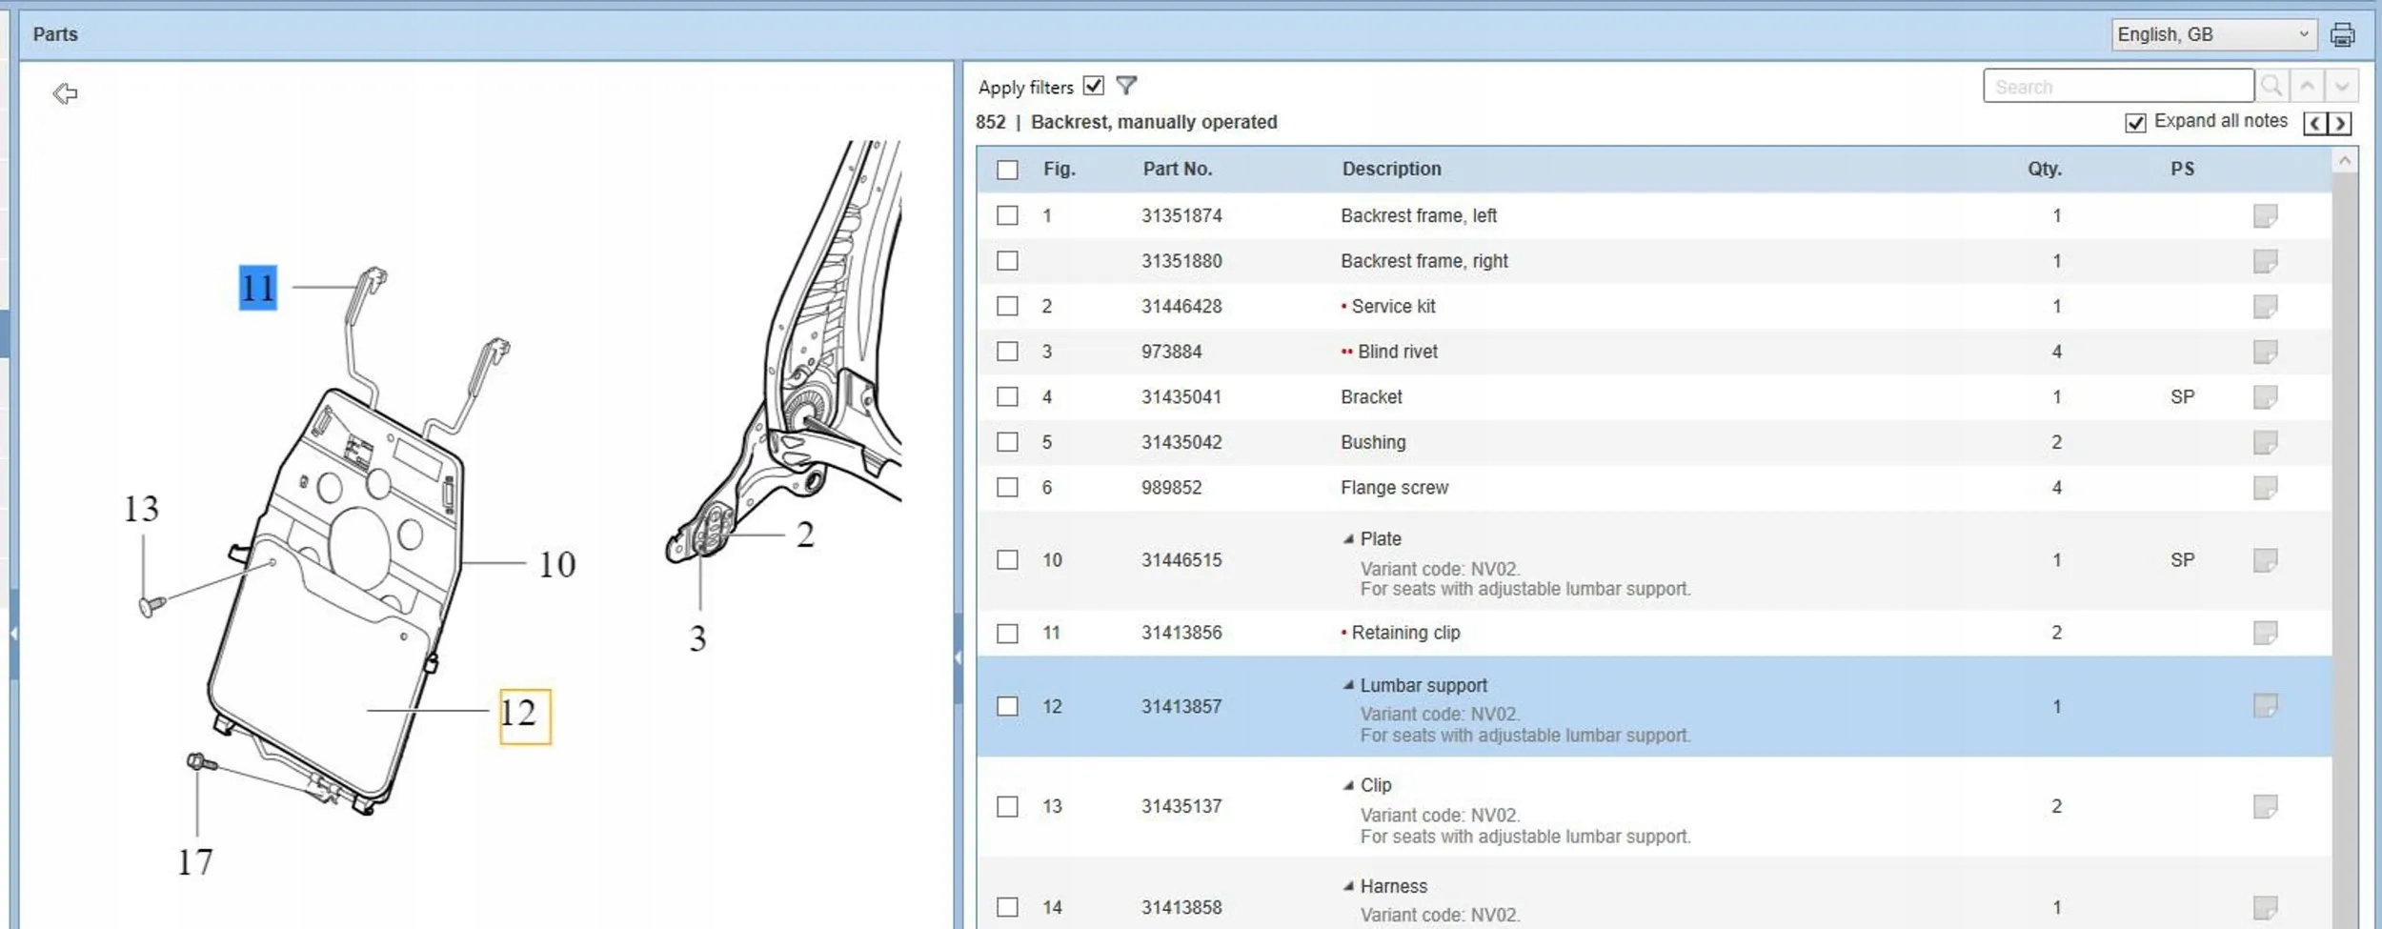The image size is (2382, 929).
Task: Jump to the next search result
Action: coord(2342,87)
